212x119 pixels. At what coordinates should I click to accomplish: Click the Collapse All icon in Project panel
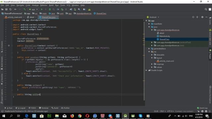tap(197, 17)
